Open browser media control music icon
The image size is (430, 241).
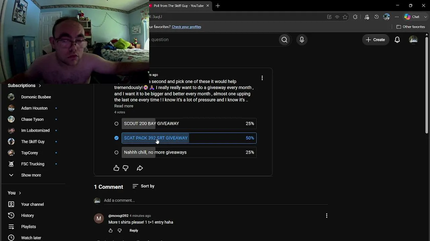pyautogui.click(x=367, y=17)
